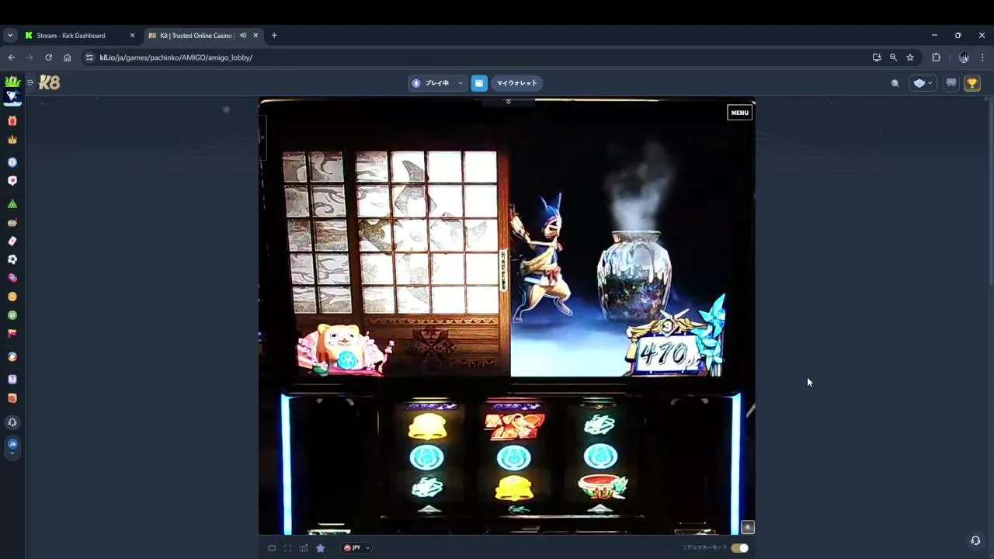The height and width of the screenshot is (559, 994).
Task: Open the multicolor ball icon in sidebar
Action: coord(12,357)
